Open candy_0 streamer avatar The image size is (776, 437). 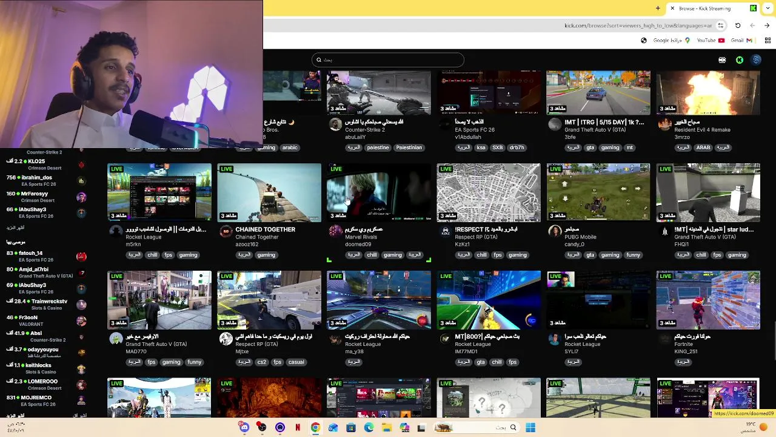click(x=555, y=231)
